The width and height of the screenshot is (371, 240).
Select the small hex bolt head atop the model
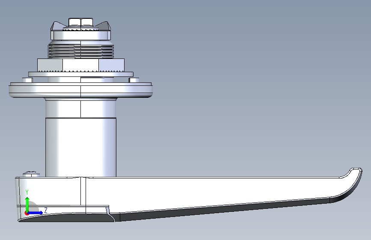(x=81, y=22)
